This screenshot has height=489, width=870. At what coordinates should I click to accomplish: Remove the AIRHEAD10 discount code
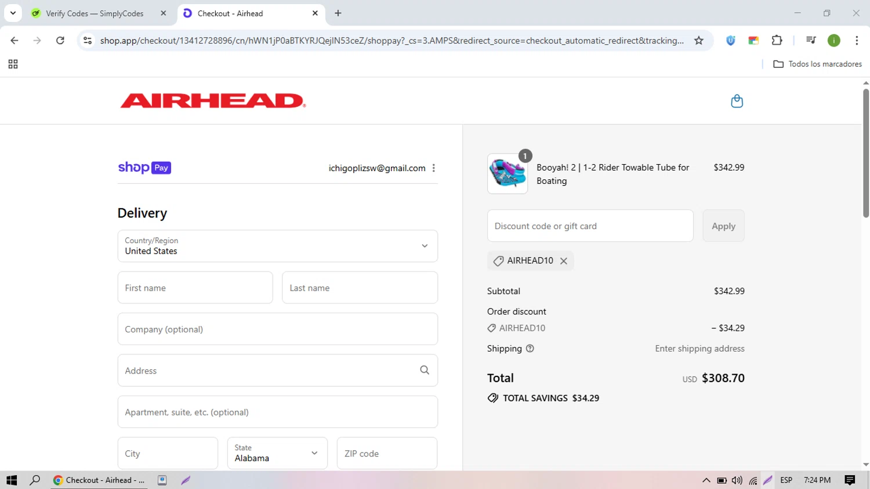563,261
